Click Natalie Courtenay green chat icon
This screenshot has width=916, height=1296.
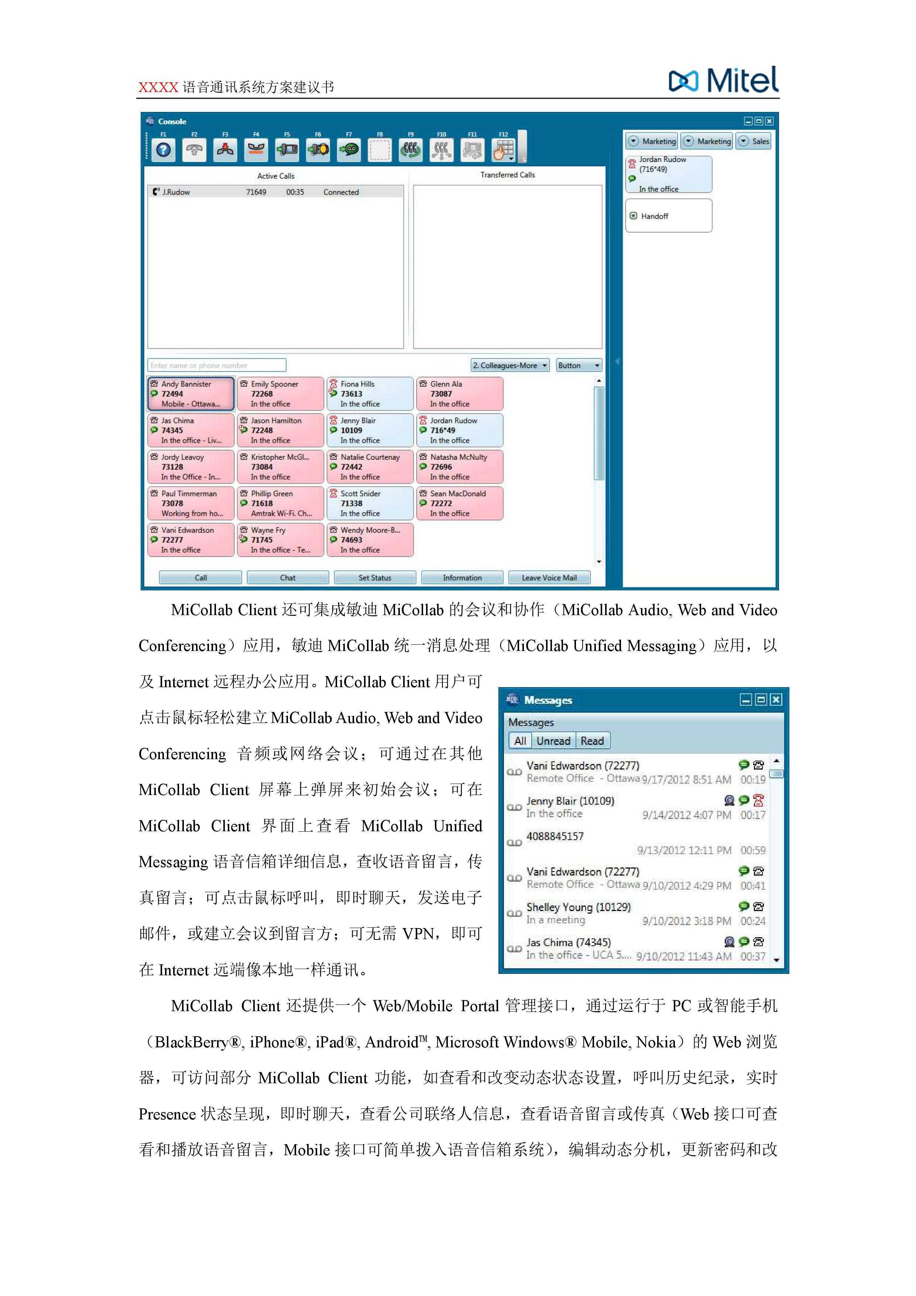pos(333,467)
